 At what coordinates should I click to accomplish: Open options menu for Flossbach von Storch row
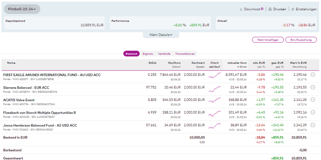(x=313, y=113)
